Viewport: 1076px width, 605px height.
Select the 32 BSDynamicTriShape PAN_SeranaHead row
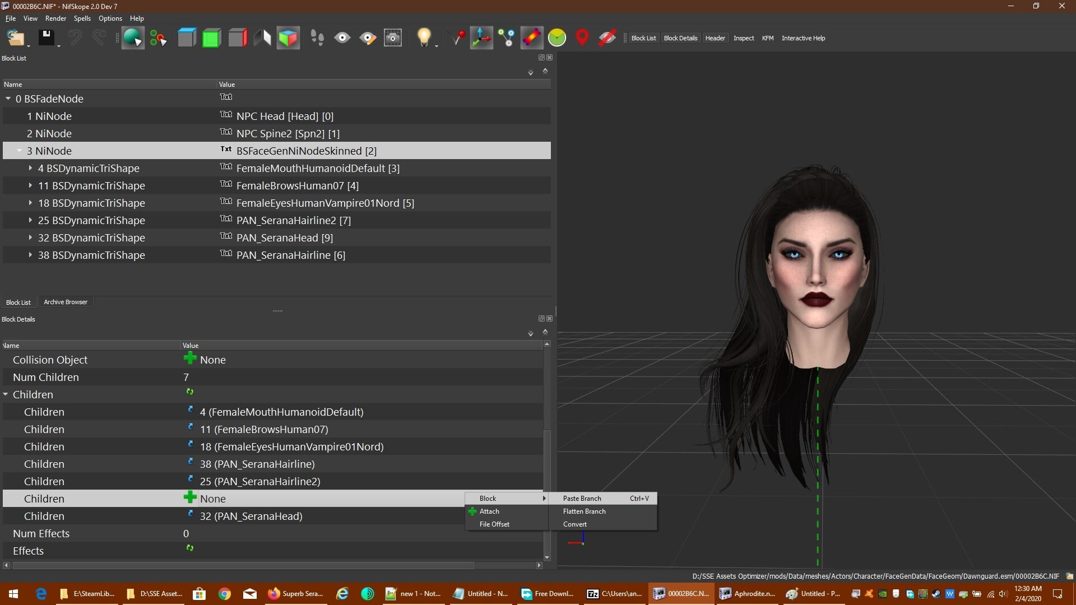277,238
